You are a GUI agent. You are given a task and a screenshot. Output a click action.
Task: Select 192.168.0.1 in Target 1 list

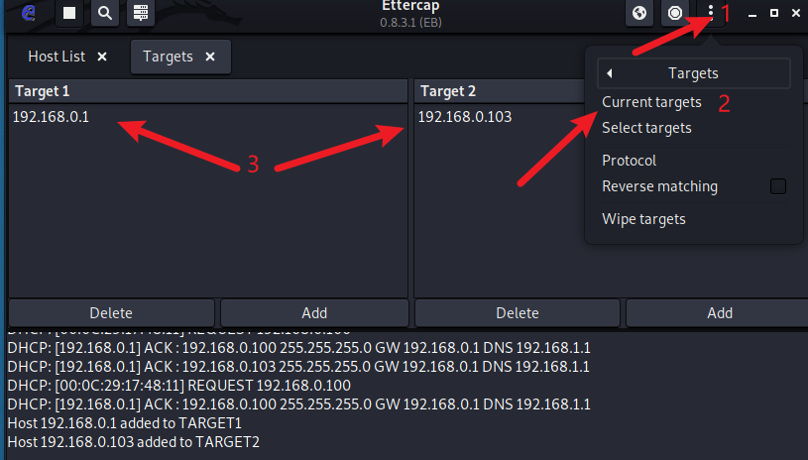pyautogui.click(x=51, y=117)
